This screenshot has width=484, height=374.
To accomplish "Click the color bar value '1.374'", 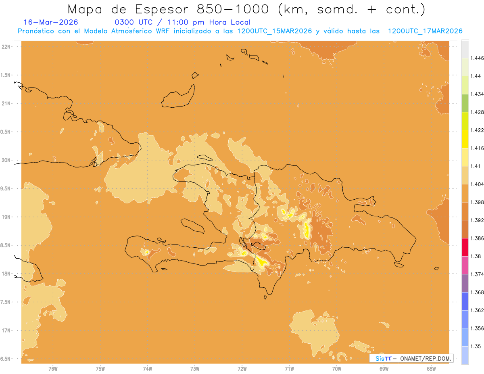I will click(477, 274).
